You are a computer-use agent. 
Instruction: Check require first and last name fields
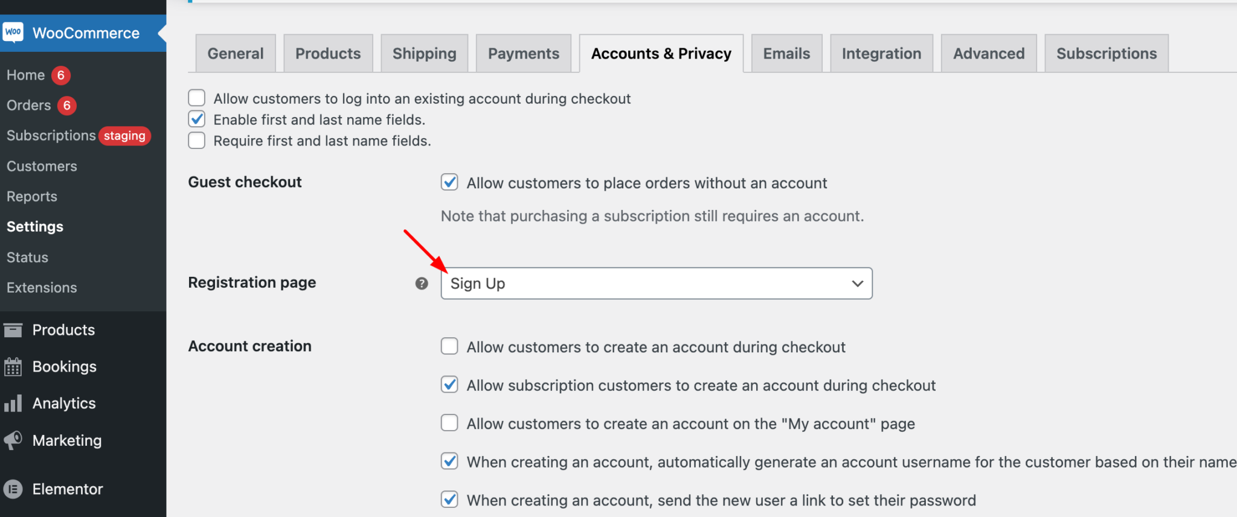click(x=196, y=140)
